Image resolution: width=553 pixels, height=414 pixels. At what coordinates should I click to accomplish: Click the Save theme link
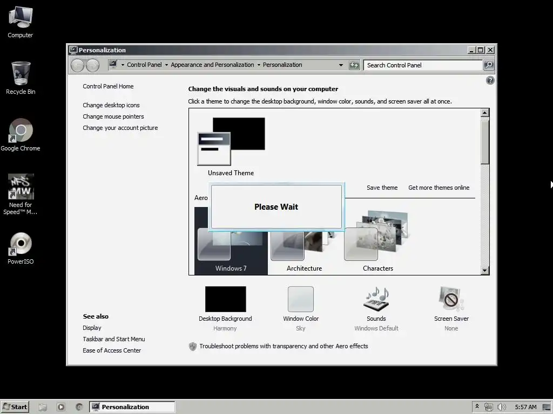pos(382,188)
